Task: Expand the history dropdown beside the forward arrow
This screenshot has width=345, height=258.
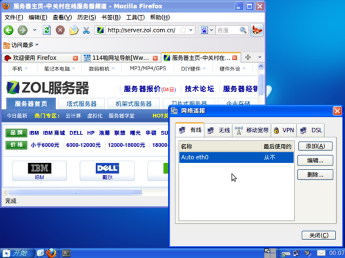Action: coord(34,30)
